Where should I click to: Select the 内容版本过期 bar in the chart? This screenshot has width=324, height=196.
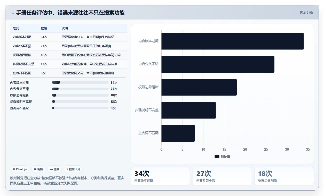pos(232,41)
